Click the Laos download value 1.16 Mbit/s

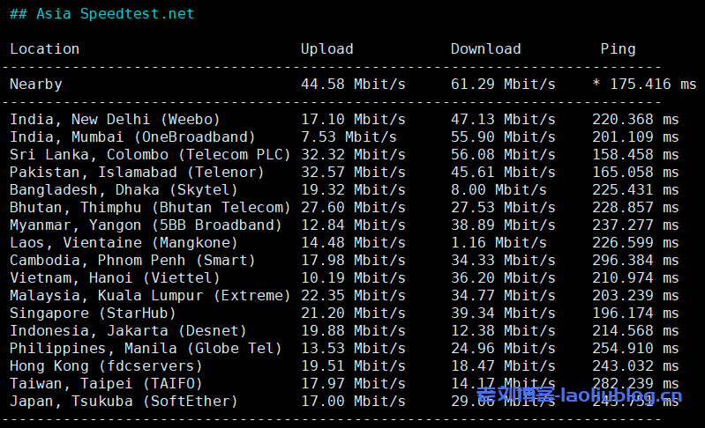click(x=499, y=243)
